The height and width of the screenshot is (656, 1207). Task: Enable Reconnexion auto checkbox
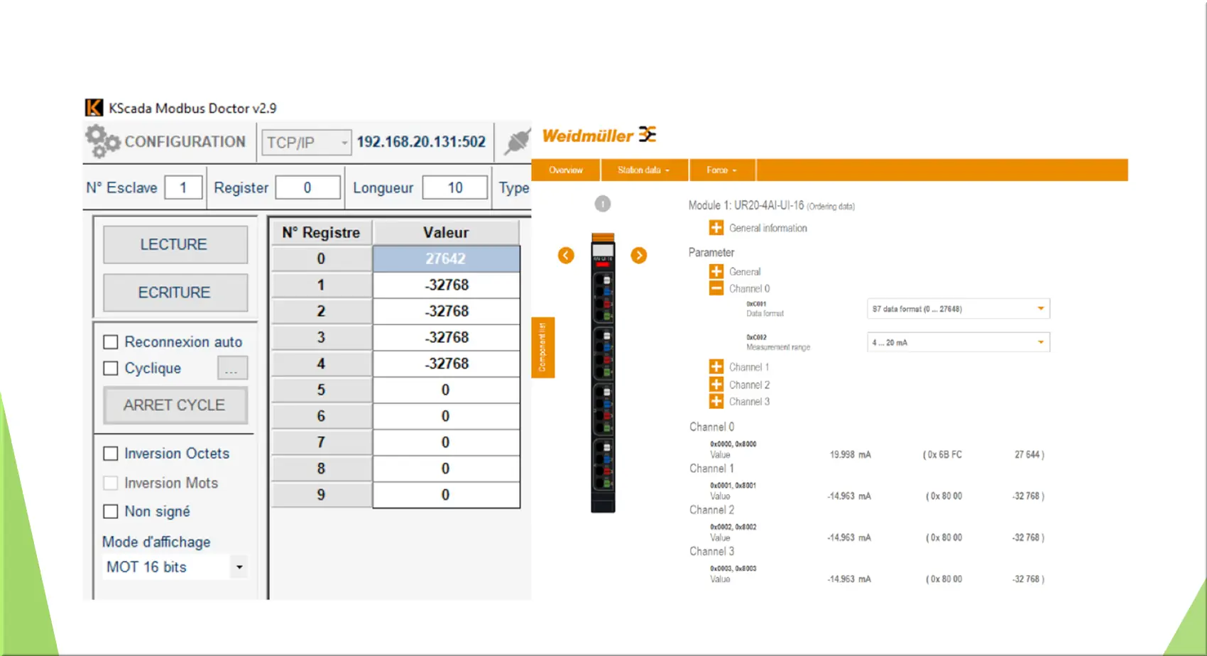click(111, 342)
